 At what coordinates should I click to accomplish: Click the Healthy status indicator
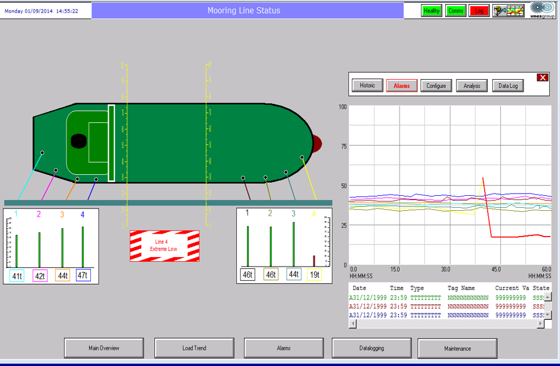[431, 11]
